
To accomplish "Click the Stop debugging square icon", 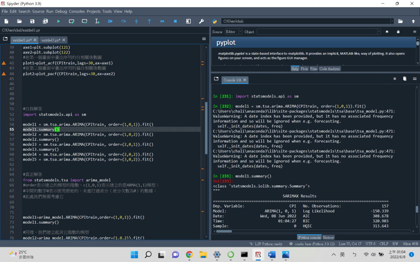I will (x=175, y=21).
